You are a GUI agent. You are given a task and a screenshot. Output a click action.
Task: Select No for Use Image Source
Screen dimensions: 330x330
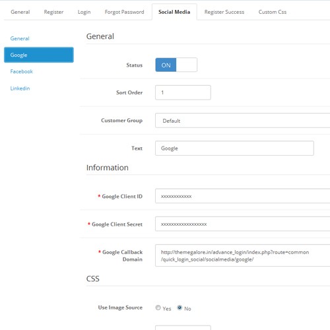[x=180, y=308]
